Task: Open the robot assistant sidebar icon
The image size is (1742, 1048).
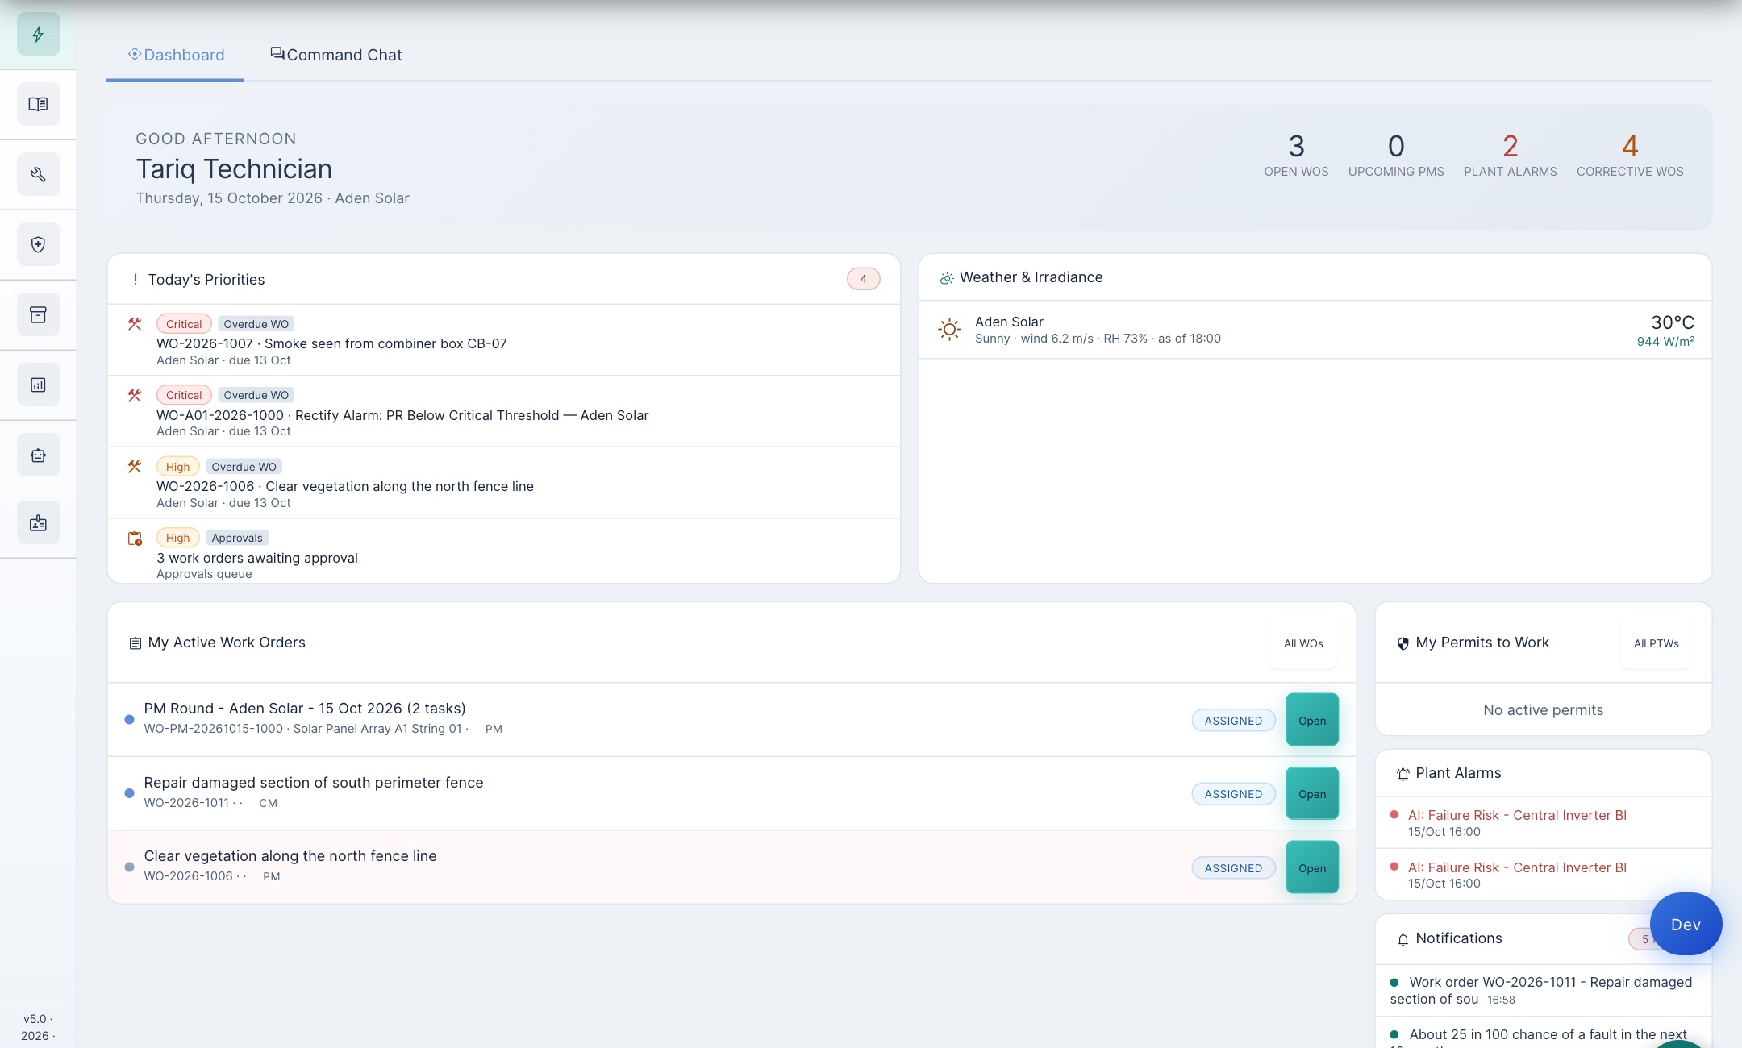Action: click(x=38, y=455)
